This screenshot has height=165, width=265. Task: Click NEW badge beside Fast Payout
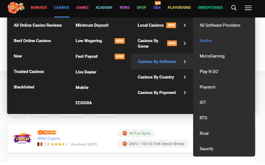tap(120, 57)
